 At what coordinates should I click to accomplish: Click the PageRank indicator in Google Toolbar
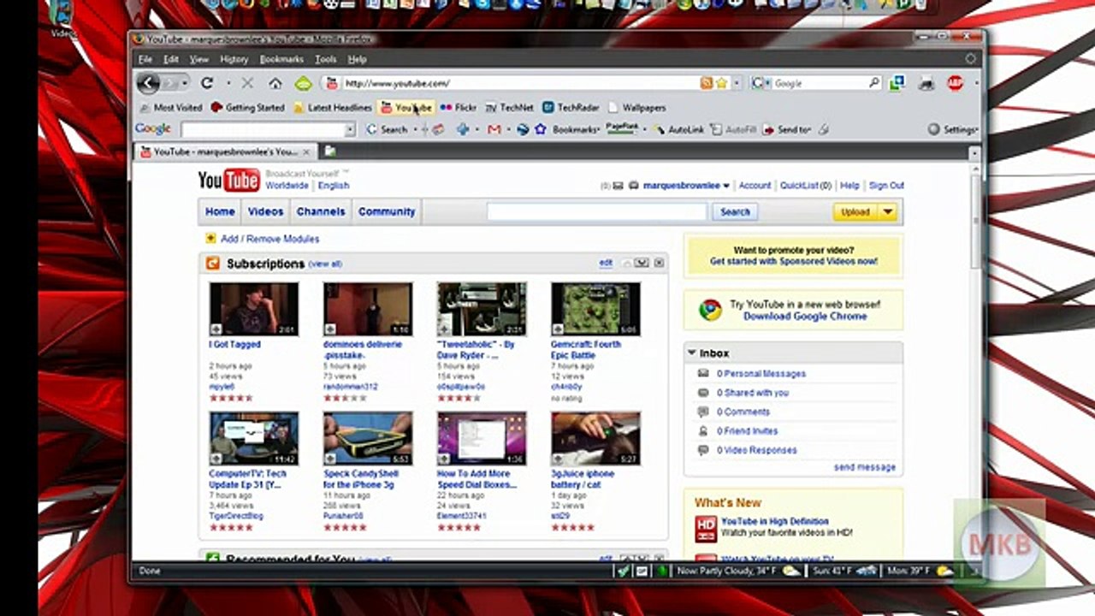[x=622, y=128]
